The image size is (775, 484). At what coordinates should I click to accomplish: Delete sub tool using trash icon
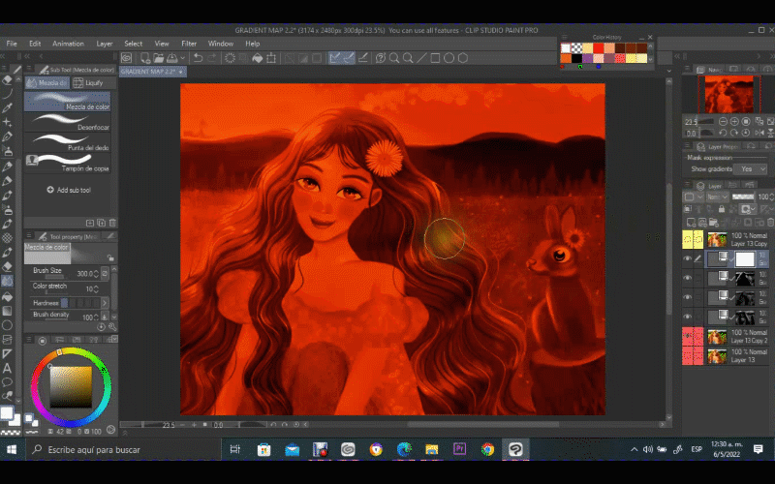pos(113,223)
